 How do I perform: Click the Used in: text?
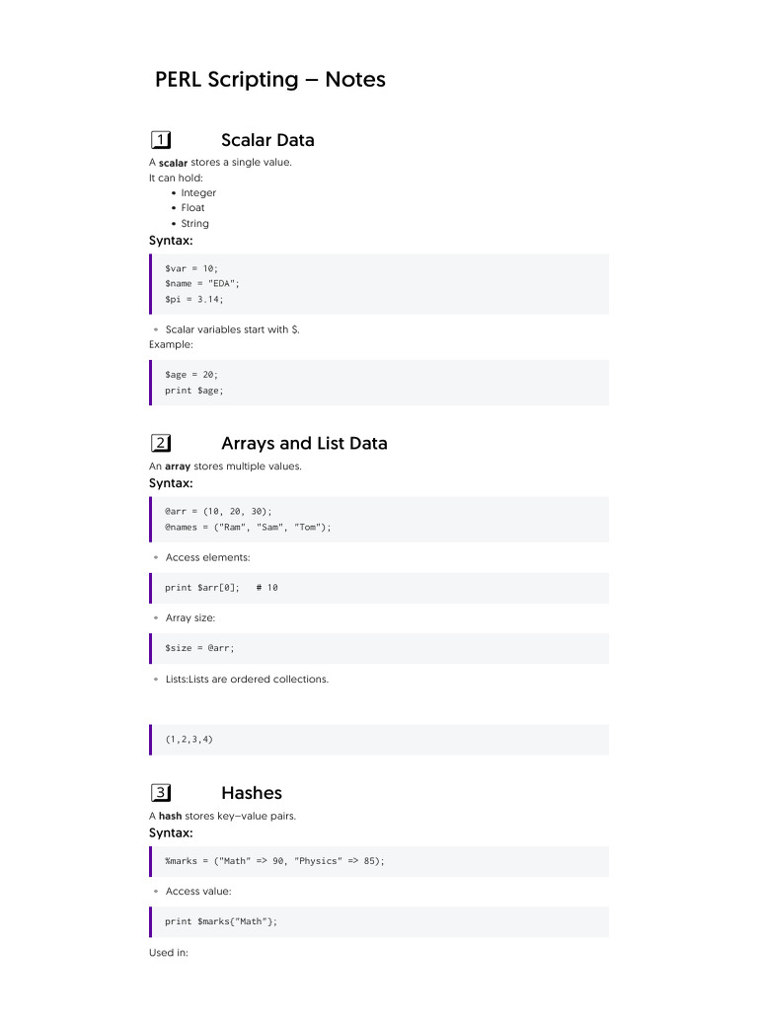click(x=168, y=952)
